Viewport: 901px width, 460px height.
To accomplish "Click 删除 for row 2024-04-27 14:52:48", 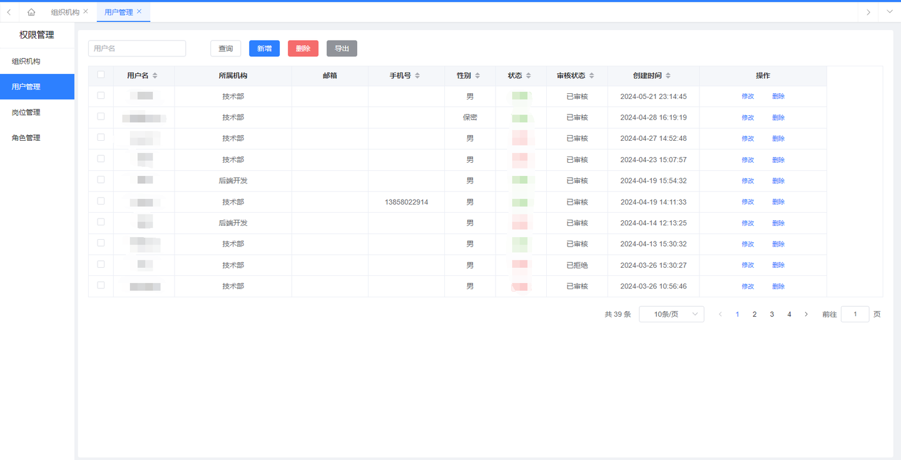I will click(778, 138).
